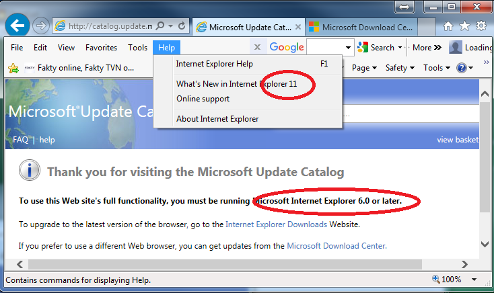Open the Tools menu in menu bar
494x293 pixels.
[x=138, y=48]
